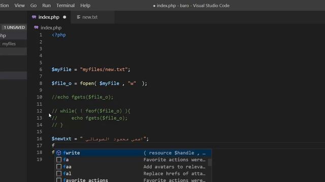Open the Run menu

pos(46,6)
